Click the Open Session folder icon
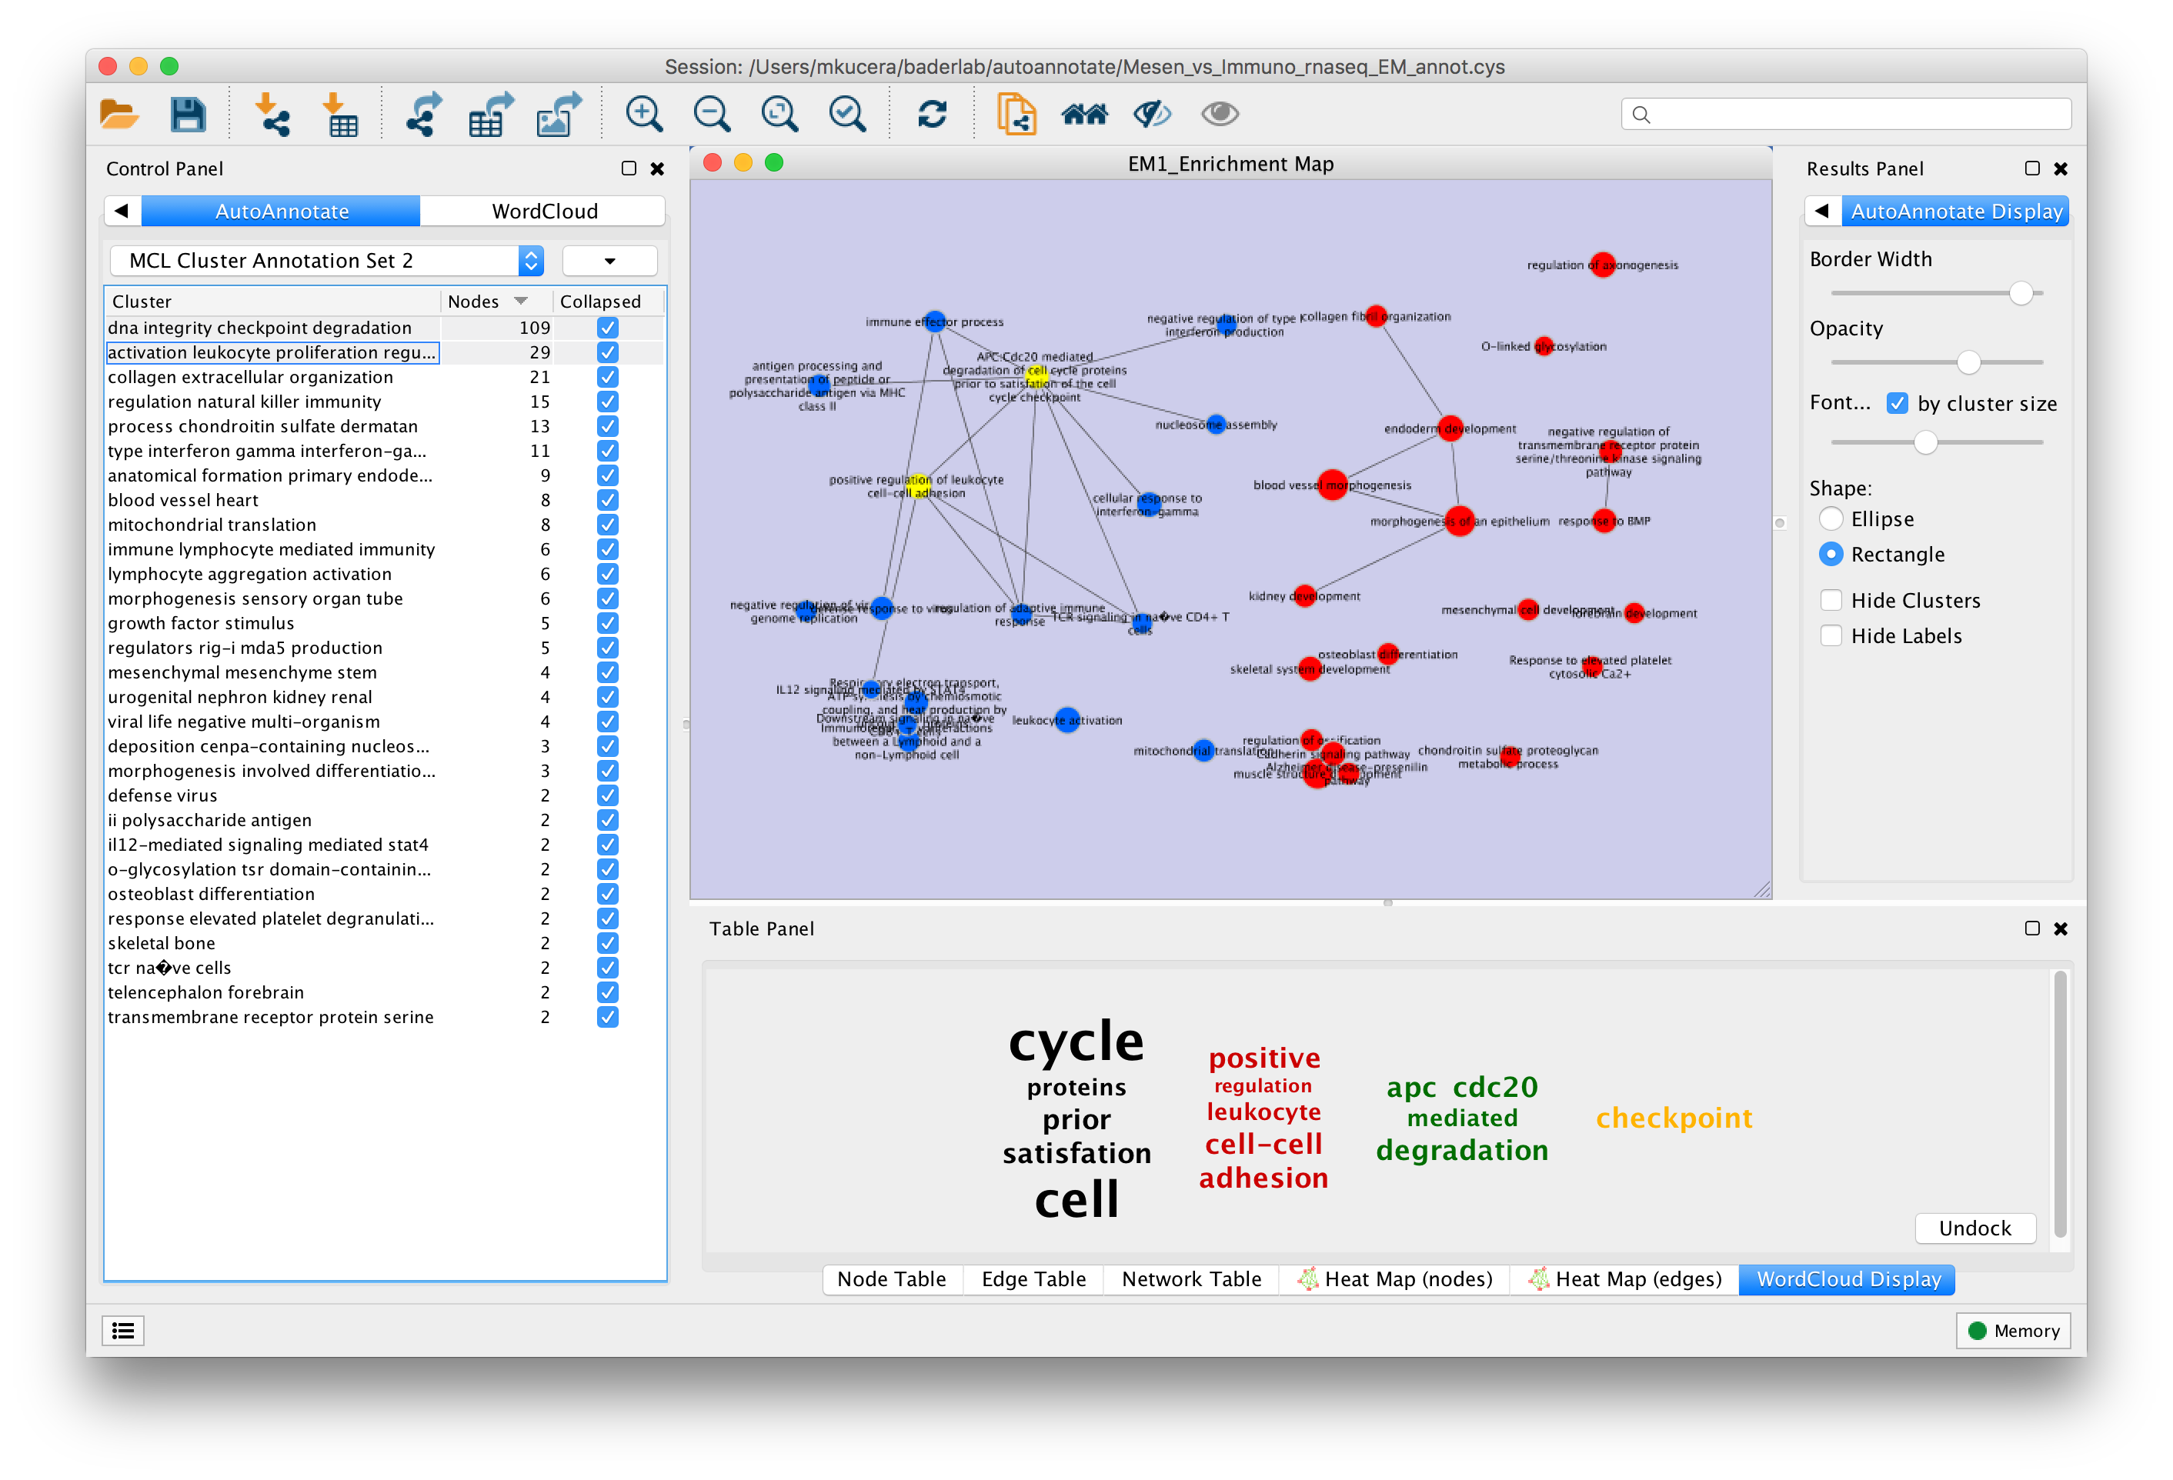 (118, 114)
